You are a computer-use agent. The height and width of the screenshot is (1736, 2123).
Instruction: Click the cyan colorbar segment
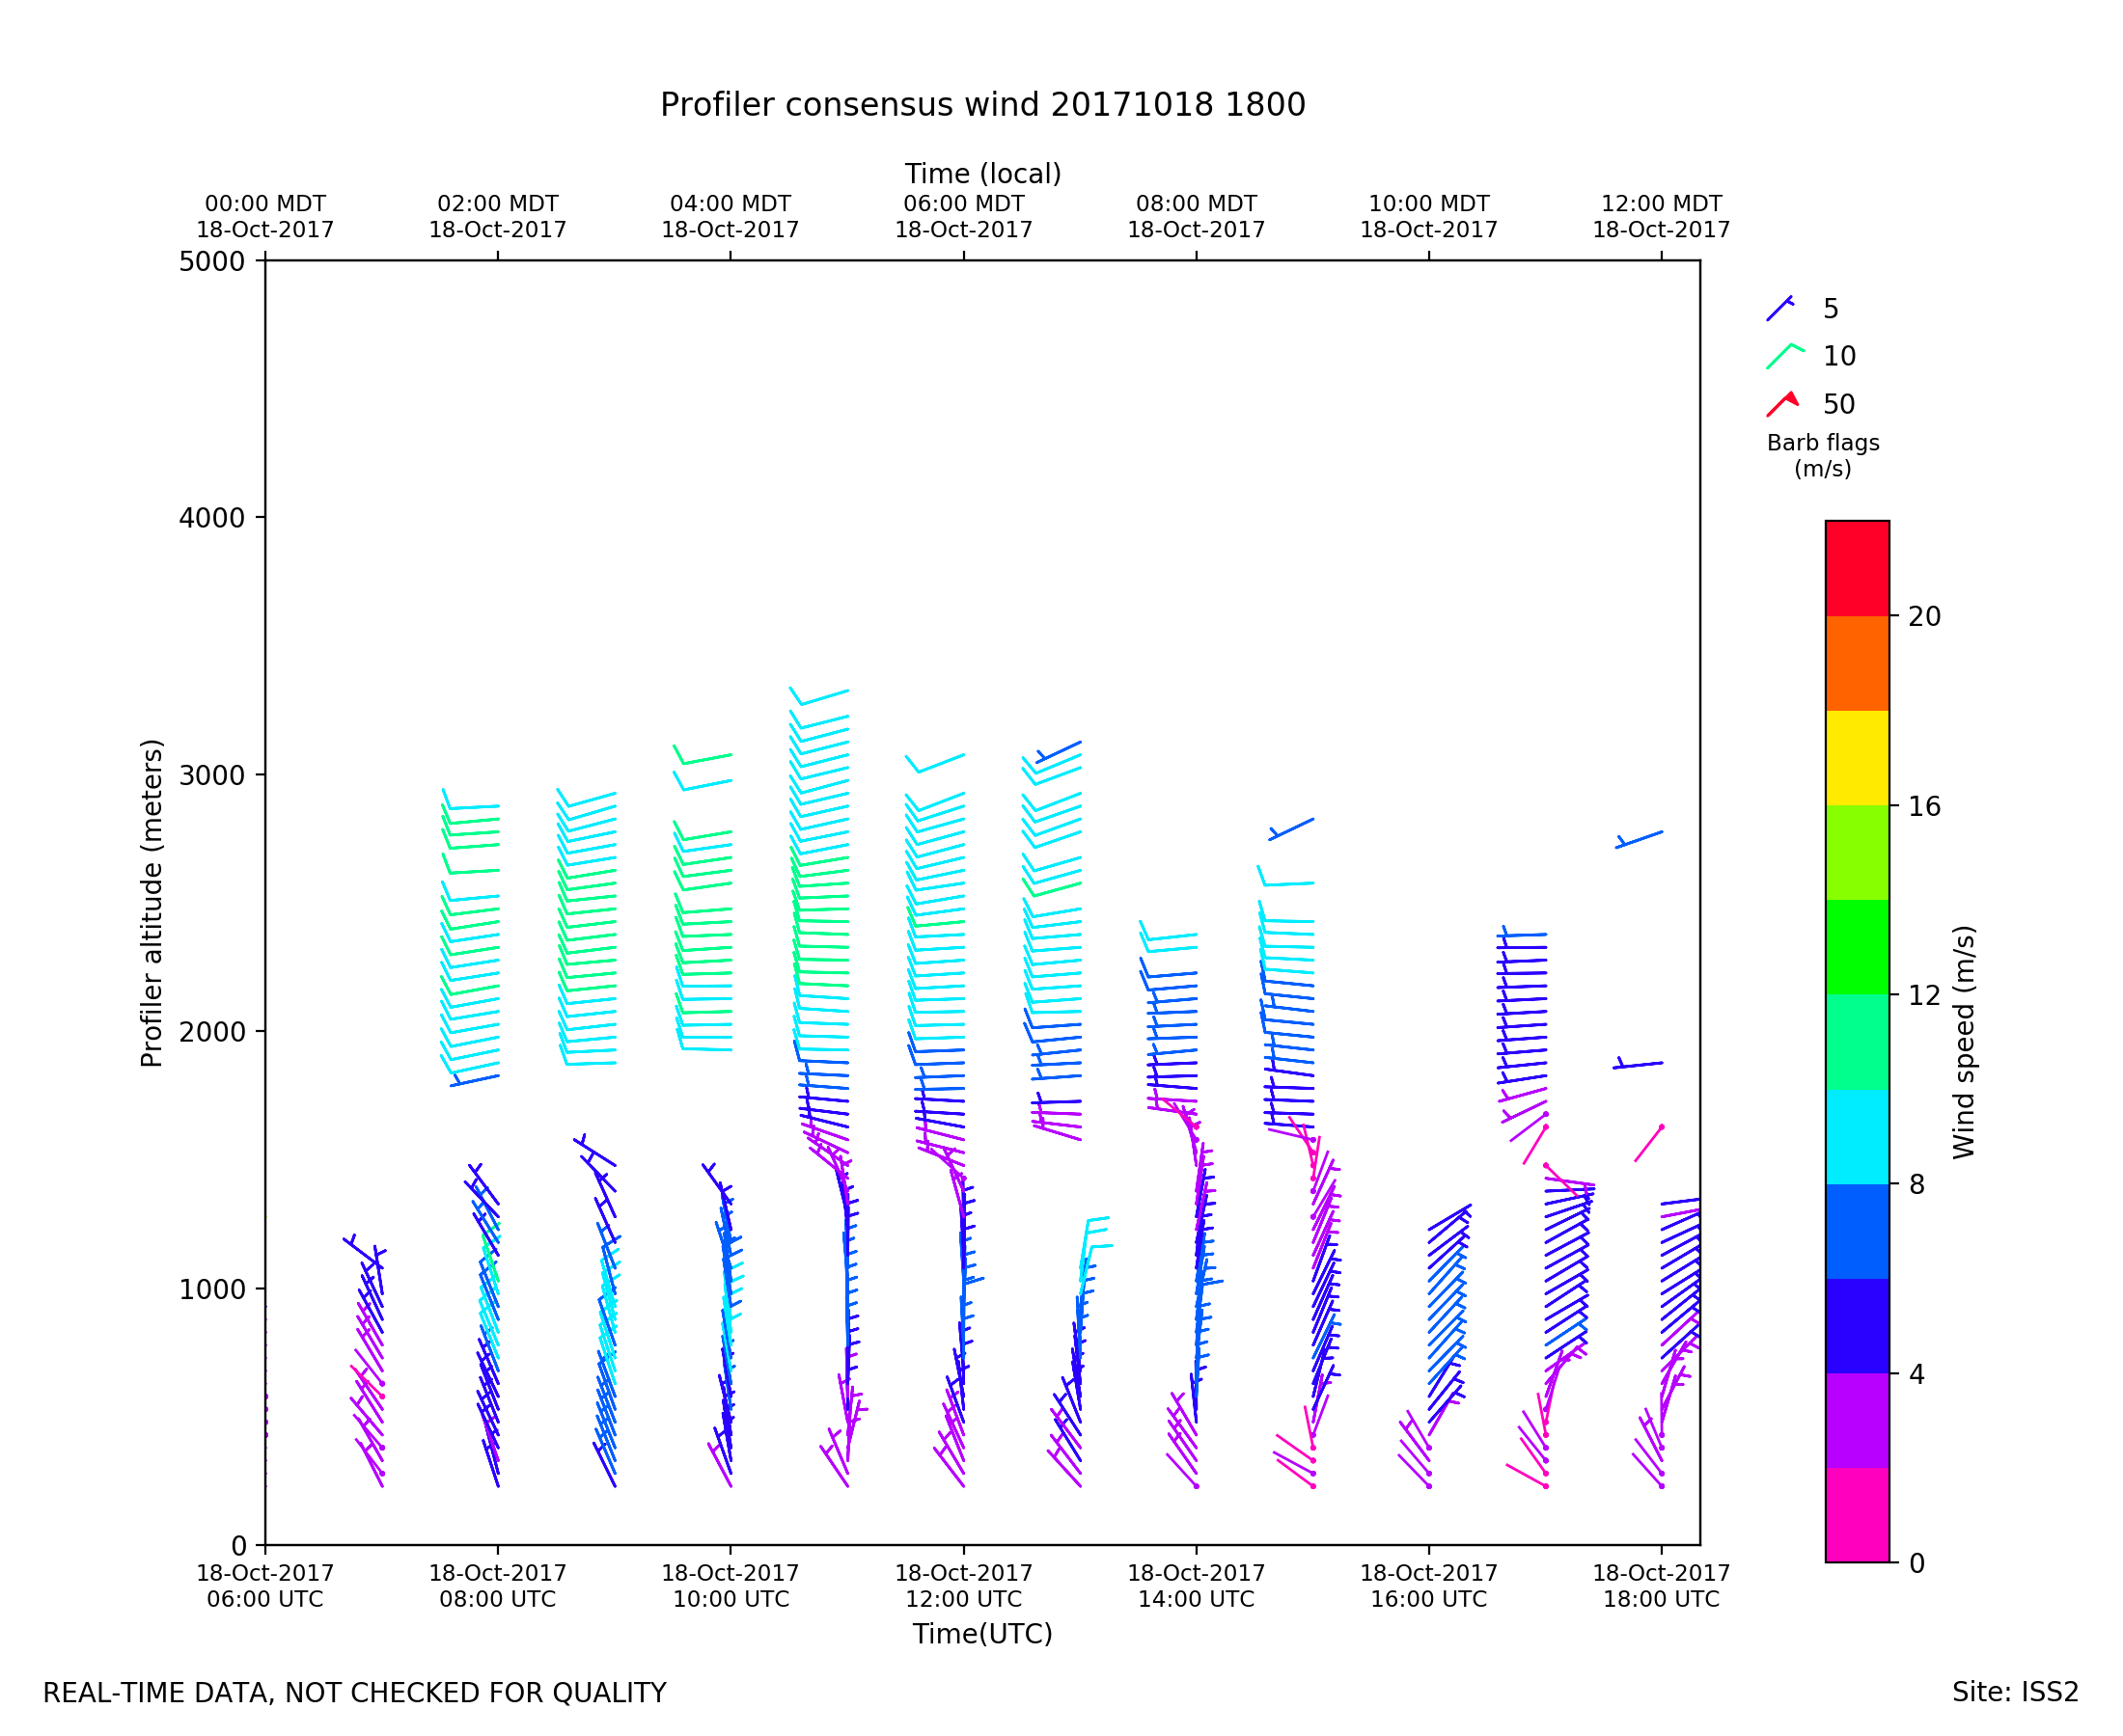coord(1857,1137)
